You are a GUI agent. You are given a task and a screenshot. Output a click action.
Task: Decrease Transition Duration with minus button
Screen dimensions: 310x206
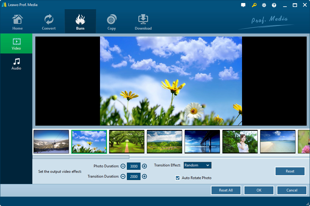tap(123, 176)
